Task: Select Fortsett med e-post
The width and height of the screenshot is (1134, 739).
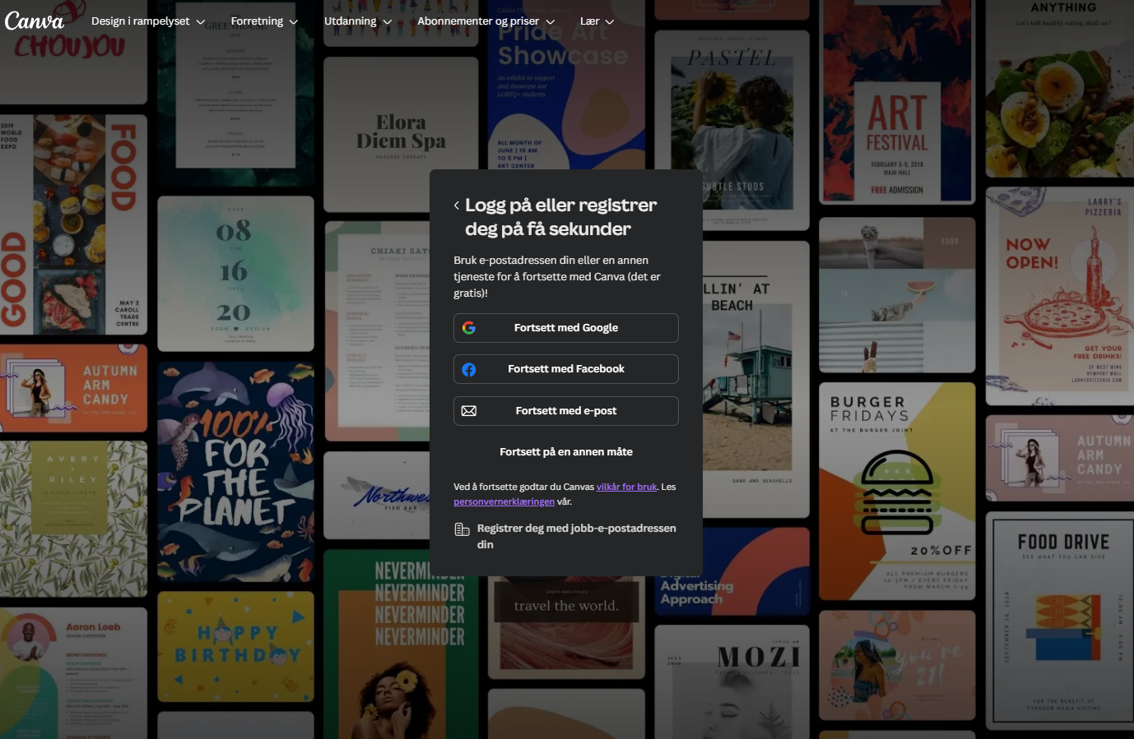Action: pos(566,411)
